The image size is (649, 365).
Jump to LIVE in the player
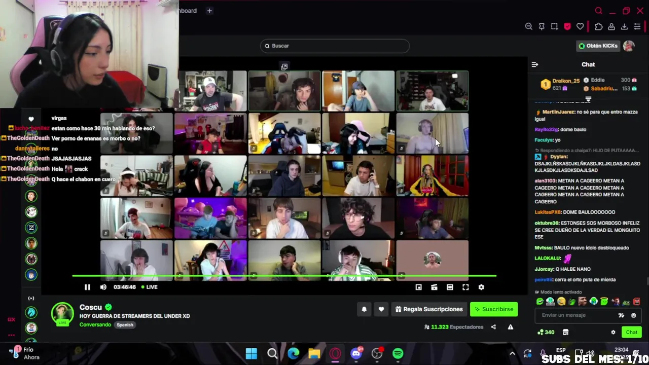pyautogui.click(x=149, y=287)
